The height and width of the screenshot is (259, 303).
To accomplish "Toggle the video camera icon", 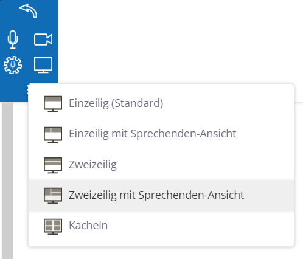I will click(x=43, y=40).
